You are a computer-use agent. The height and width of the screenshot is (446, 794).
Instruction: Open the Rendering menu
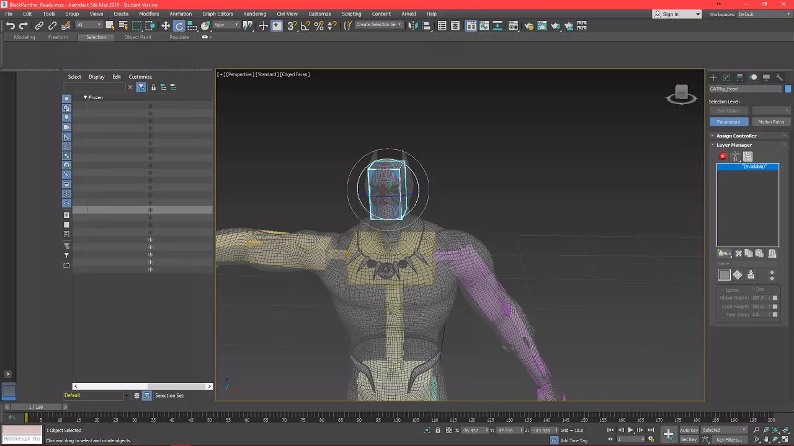pyautogui.click(x=254, y=14)
